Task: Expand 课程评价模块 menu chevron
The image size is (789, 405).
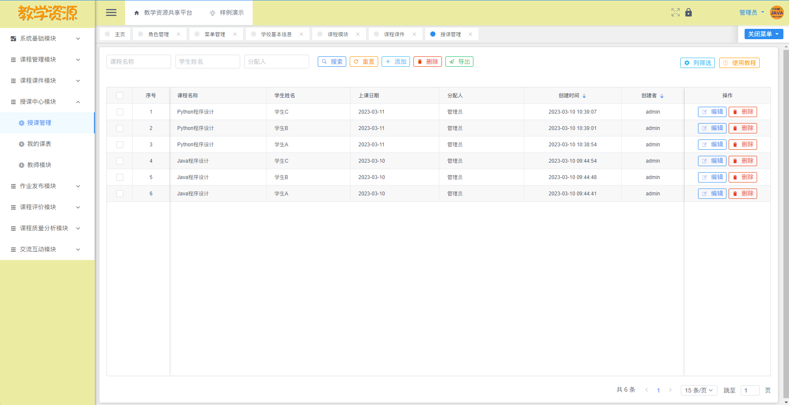Action: [78, 207]
